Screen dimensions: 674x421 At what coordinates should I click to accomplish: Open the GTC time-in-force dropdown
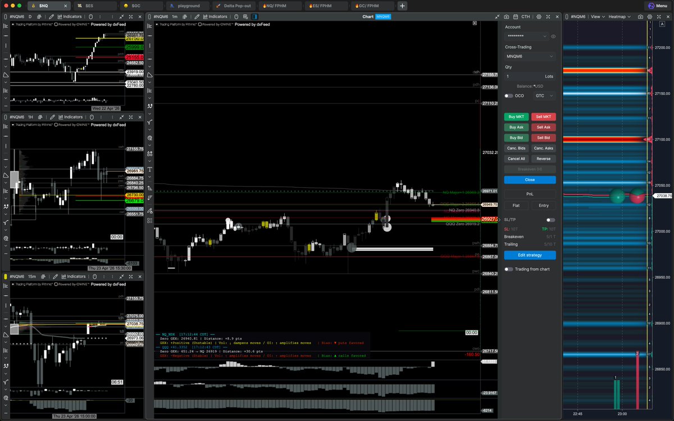(x=544, y=96)
